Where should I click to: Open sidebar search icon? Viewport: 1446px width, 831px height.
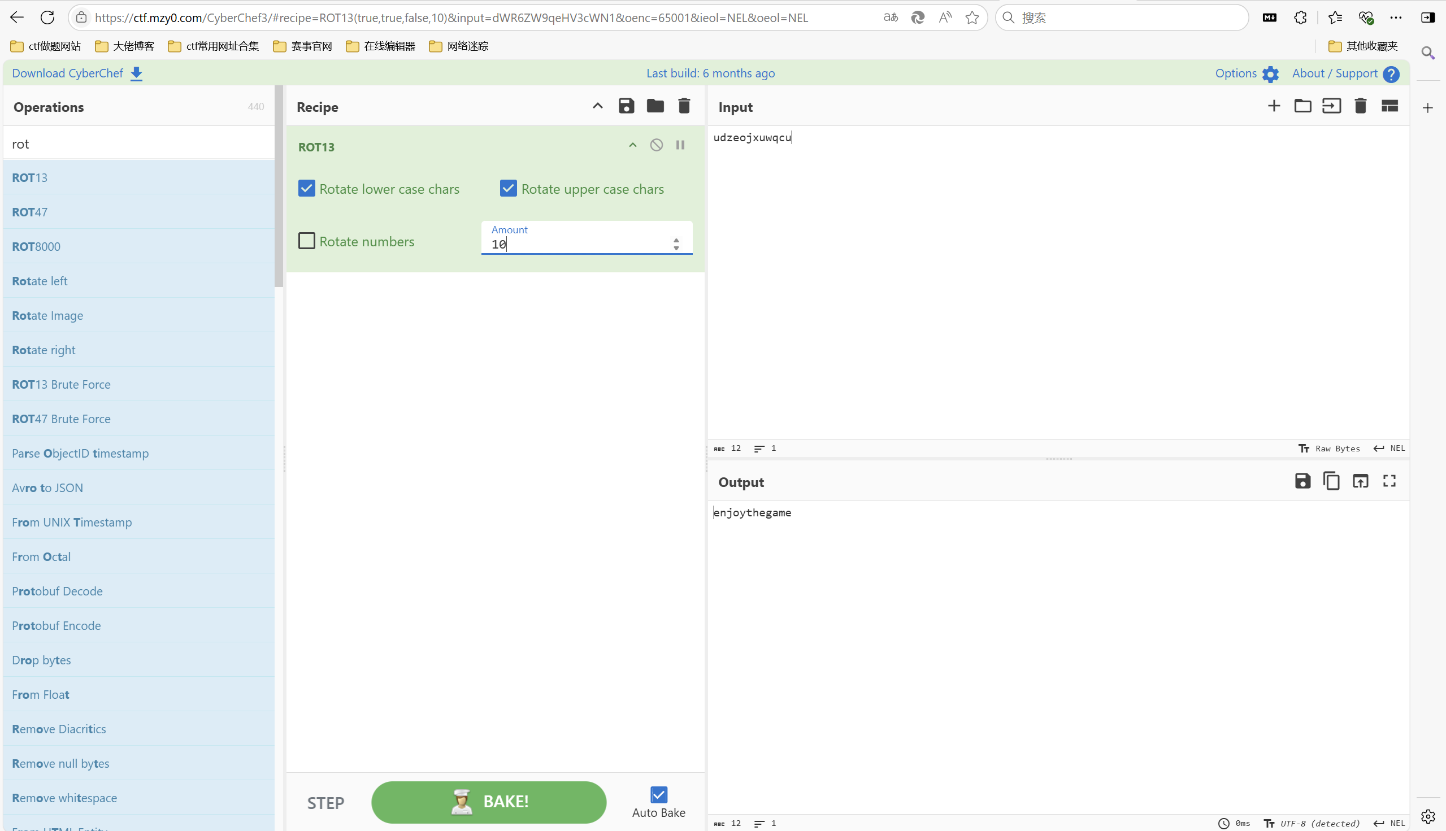tap(1428, 53)
